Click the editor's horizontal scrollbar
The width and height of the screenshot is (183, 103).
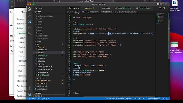(119, 97)
